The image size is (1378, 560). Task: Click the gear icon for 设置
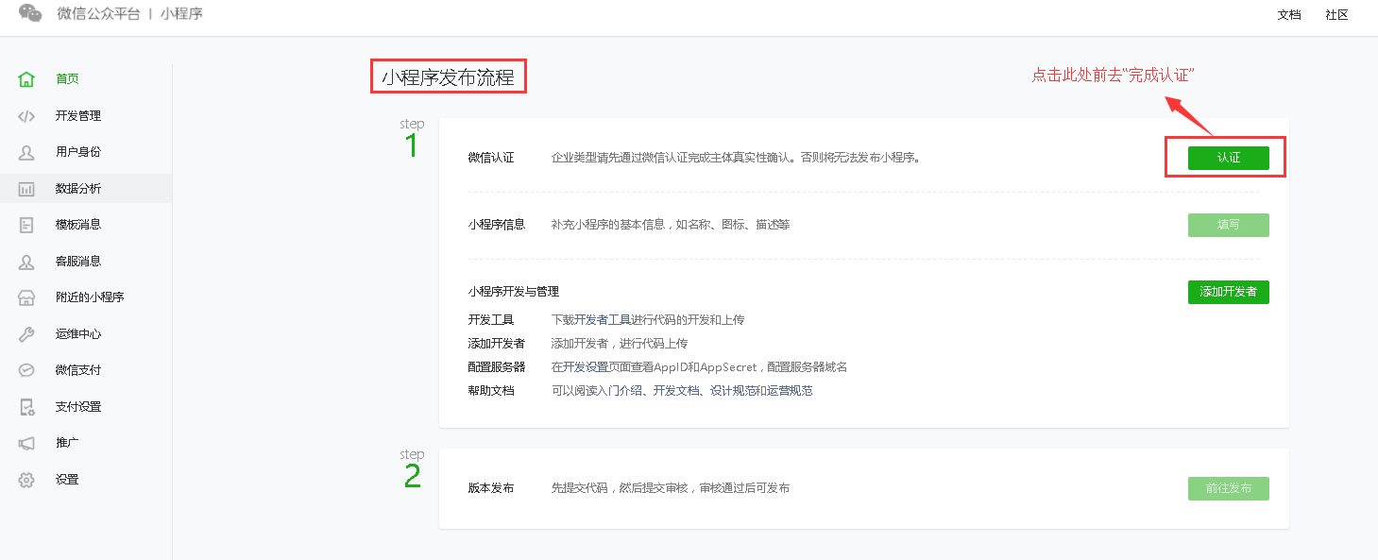[26, 480]
